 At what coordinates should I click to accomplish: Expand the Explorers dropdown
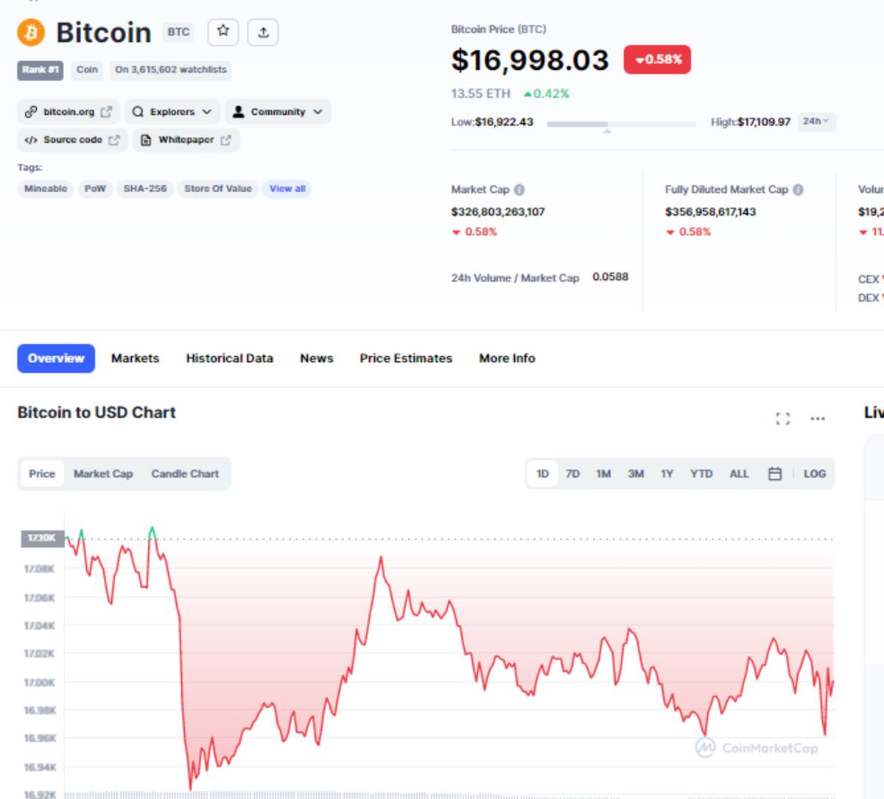click(x=172, y=112)
